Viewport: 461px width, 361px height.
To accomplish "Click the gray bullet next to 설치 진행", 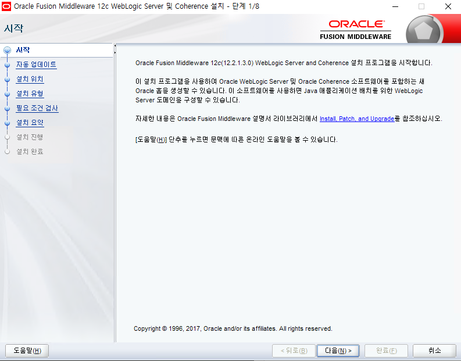I will point(8,137).
